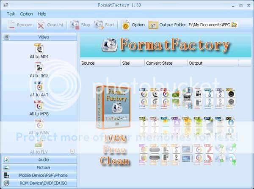This screenshot has height=189, width=254.
Task: Click the down arrow in Video list
Action: [72, 151]
